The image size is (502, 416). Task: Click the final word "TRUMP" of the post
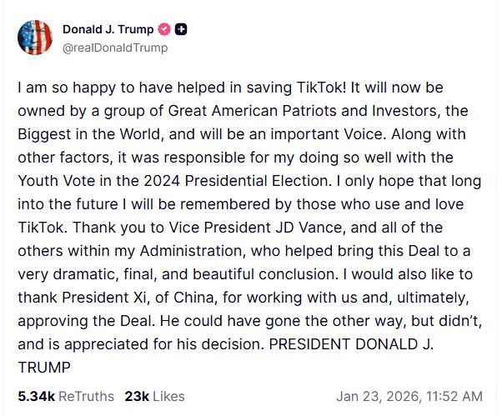point(42,367)
